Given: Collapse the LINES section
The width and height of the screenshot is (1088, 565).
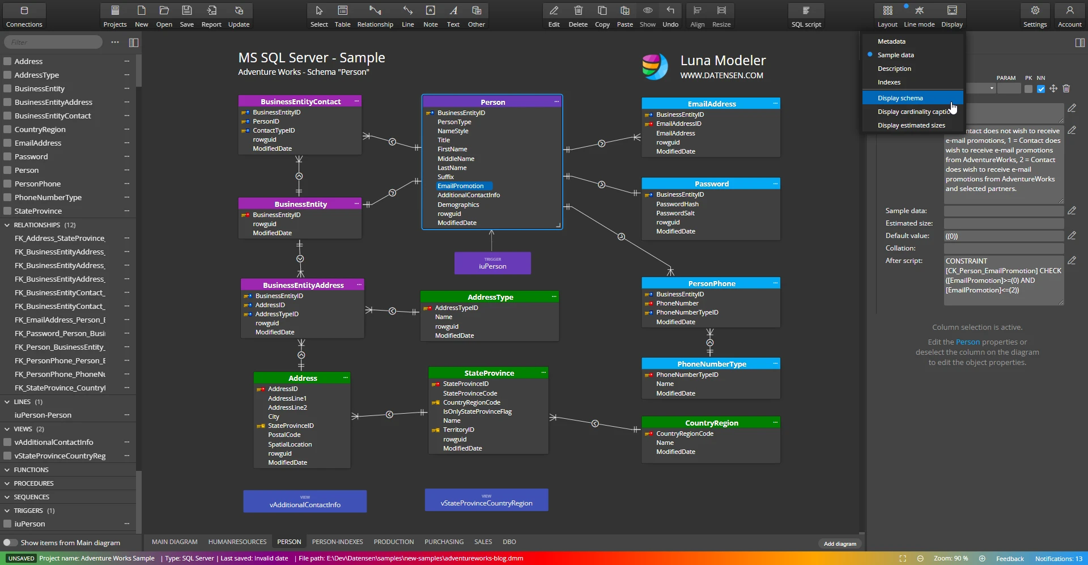Looking at the screenshot, I should [7, 402].
